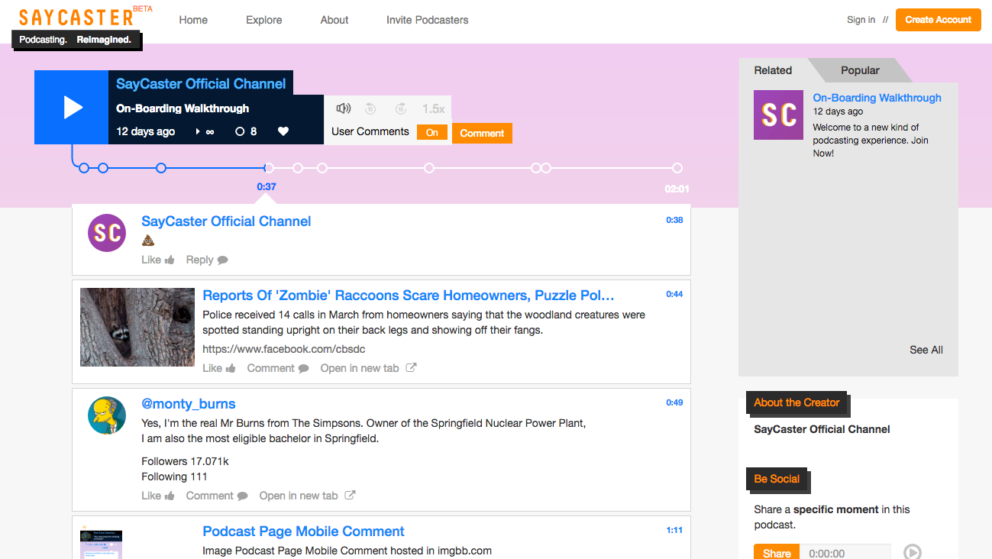Click reply bubble on SayCaster comment
Image resolution: width=992 pixels, height=559 pixels.
coord(222,260)
